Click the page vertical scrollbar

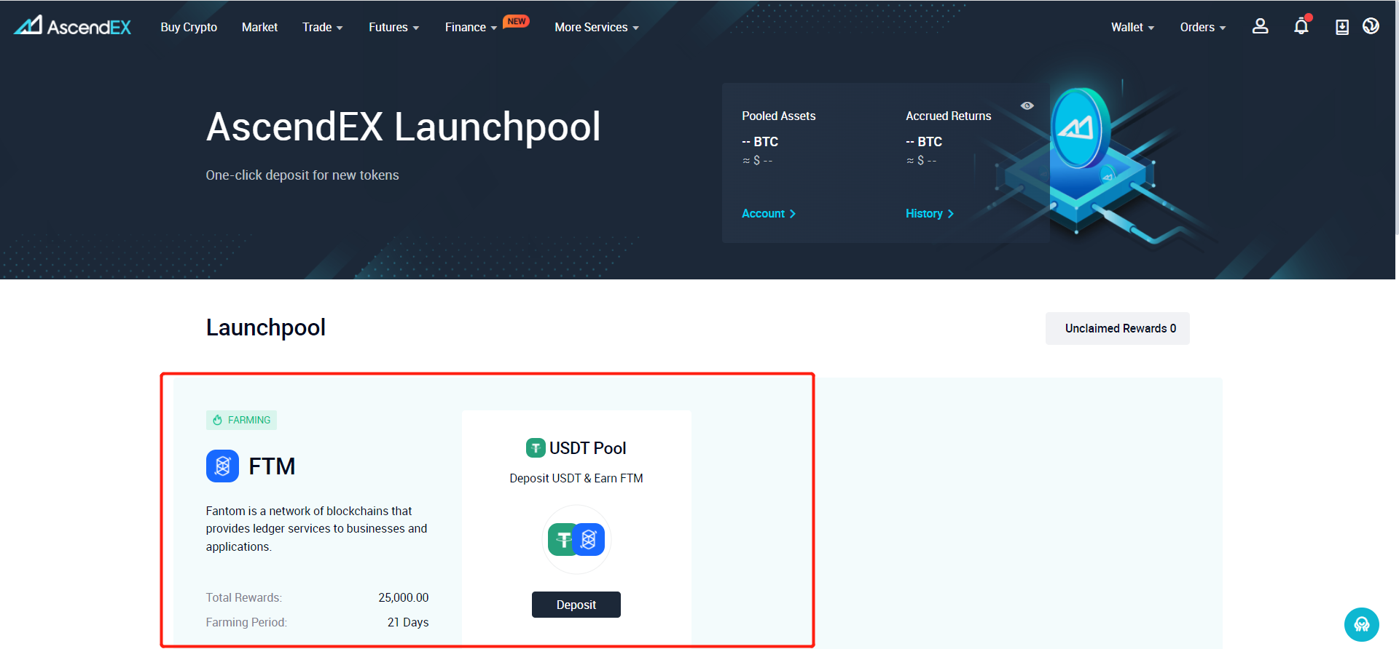point(1396,116)
